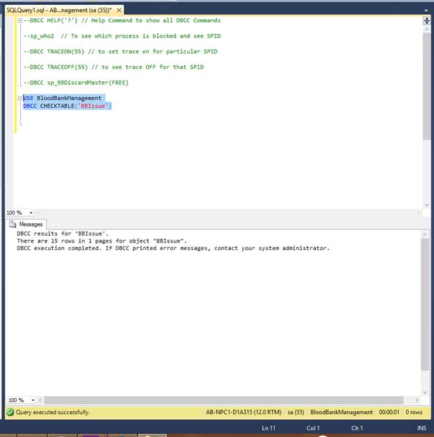The width and height of the screenshot is (434, 437).
Task: Click message 'There are 15 rows in 1 pages'
Action: [102, 241]
